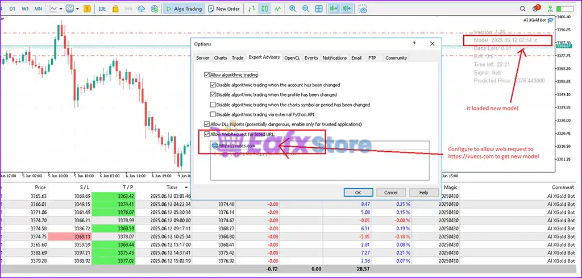The height and width of the screenshot is (278, 582).
Task: Switch to the Server tab
Action: tap(203, 58)
